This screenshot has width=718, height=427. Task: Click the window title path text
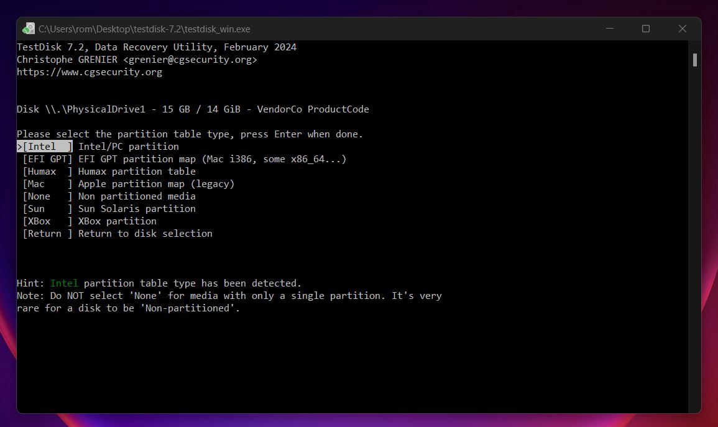click(x=144, y=29)
